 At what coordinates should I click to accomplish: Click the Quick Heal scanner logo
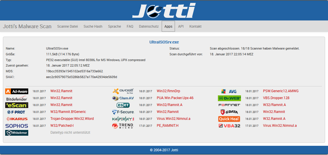point(229,119)
